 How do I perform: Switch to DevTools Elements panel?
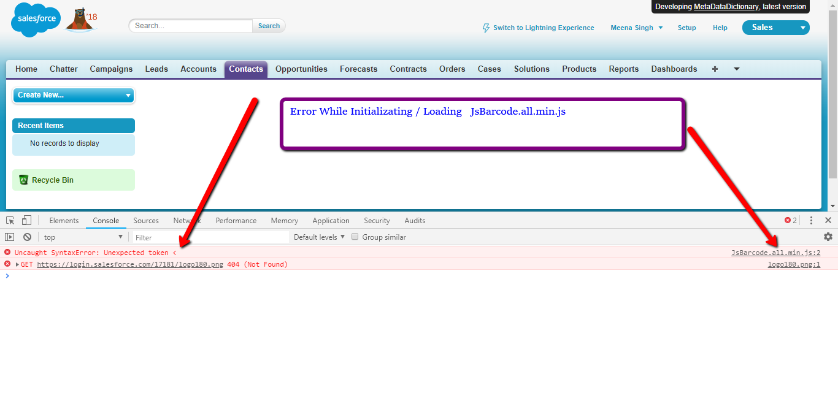pos(64,220)
